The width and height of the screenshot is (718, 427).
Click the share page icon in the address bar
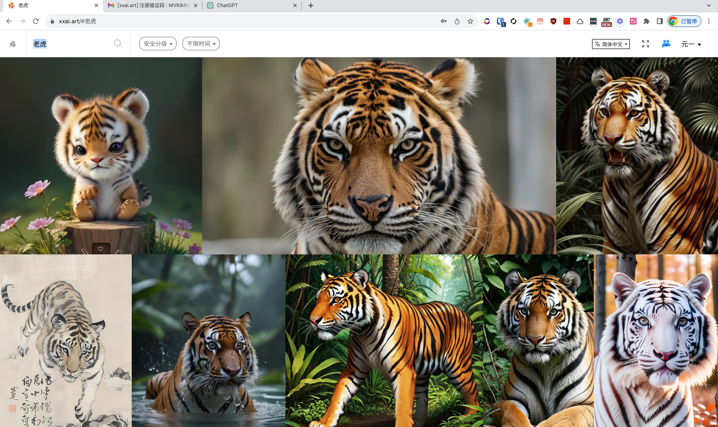click(x=457, y=21)
